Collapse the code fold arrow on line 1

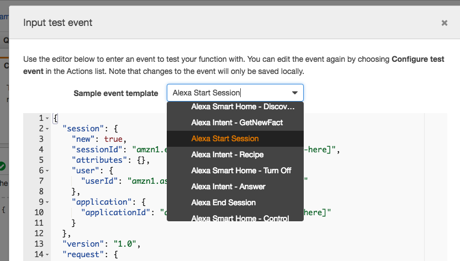[x=47, y=118]
